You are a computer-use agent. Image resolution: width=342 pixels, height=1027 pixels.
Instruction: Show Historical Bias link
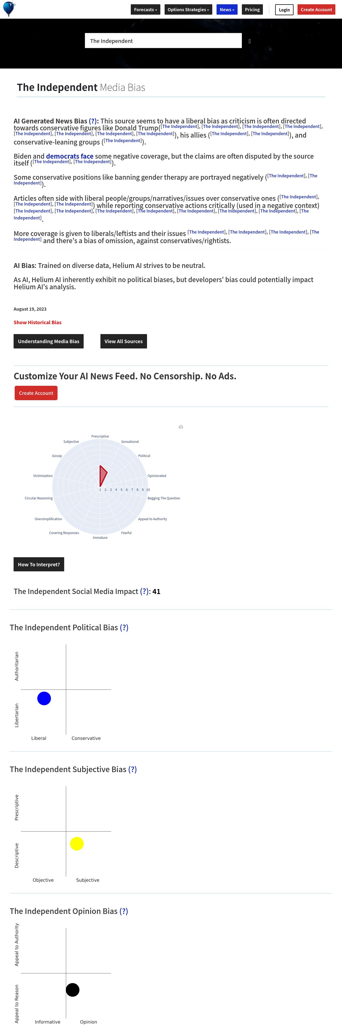[38, 323]
